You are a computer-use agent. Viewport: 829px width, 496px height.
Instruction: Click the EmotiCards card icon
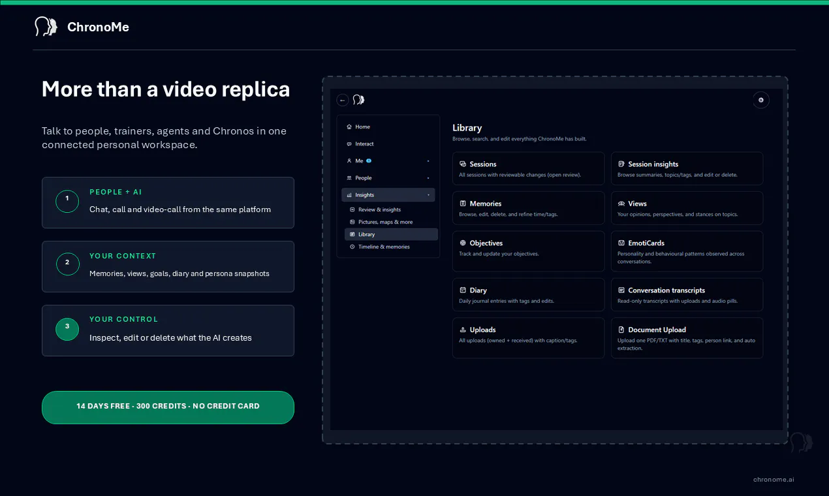pyautogui.click(x=621, y=243)
